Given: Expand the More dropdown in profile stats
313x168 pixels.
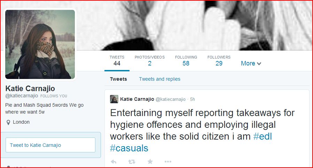Looking at the screenshot, I should [251, 63].
